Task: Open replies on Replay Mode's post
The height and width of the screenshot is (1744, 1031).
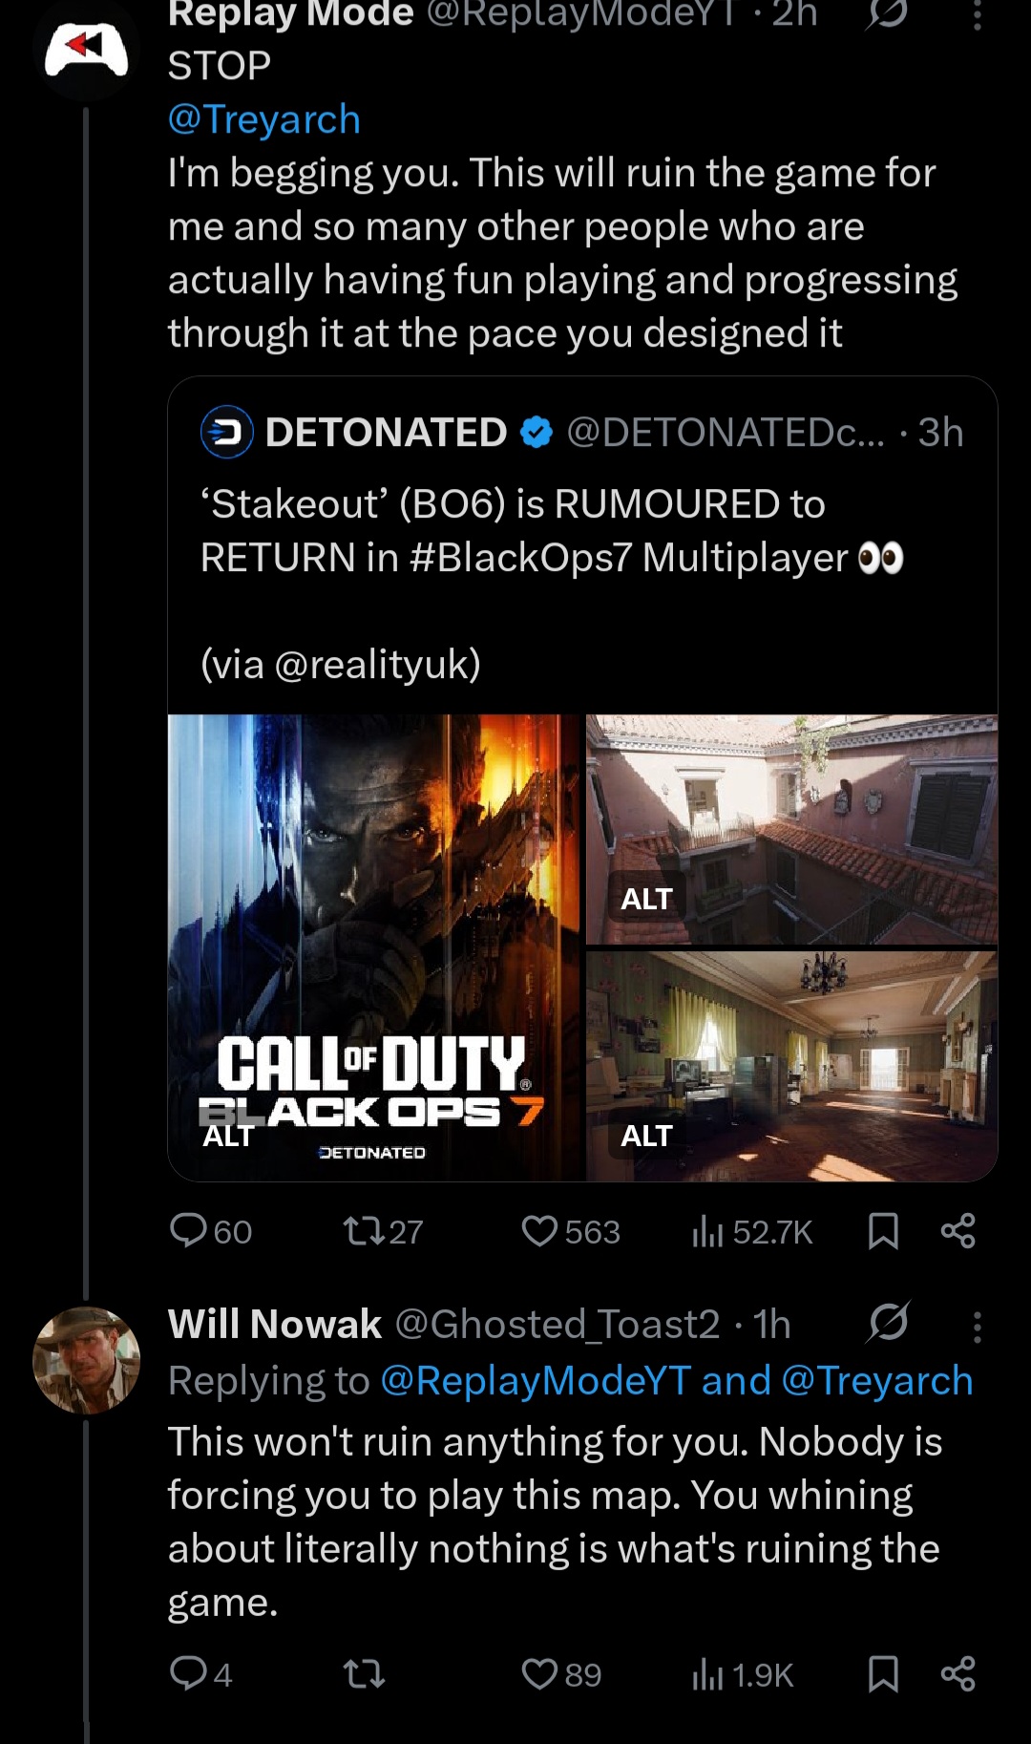Action: pyautogui.click(x=210, y=1231)
